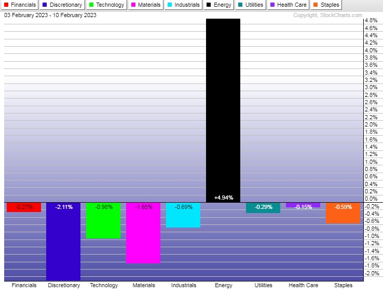Click the Staples x-axis label
This screenshot has height=296, width=383.
(x=343, y=286)
